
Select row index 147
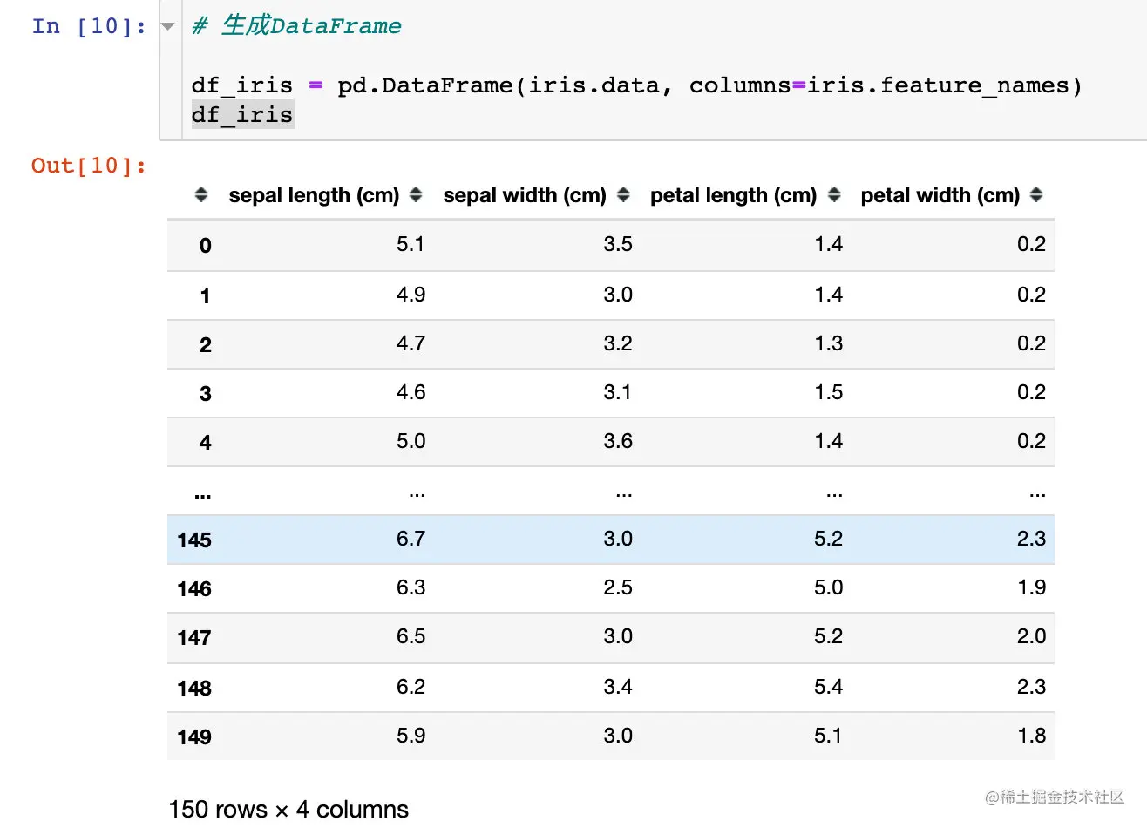point(194,638)
